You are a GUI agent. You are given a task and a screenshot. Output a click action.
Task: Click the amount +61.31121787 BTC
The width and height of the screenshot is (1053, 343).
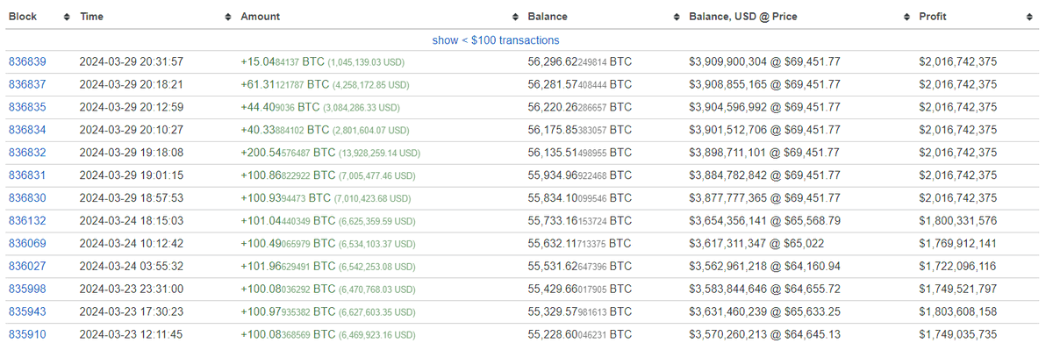pos(284,85)
